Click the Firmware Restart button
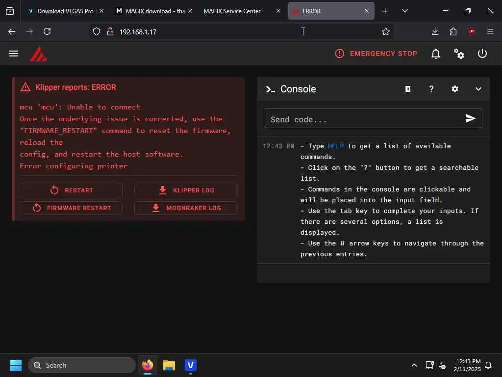502x377 pixels. pyautogui.click(x=71, y=208)
